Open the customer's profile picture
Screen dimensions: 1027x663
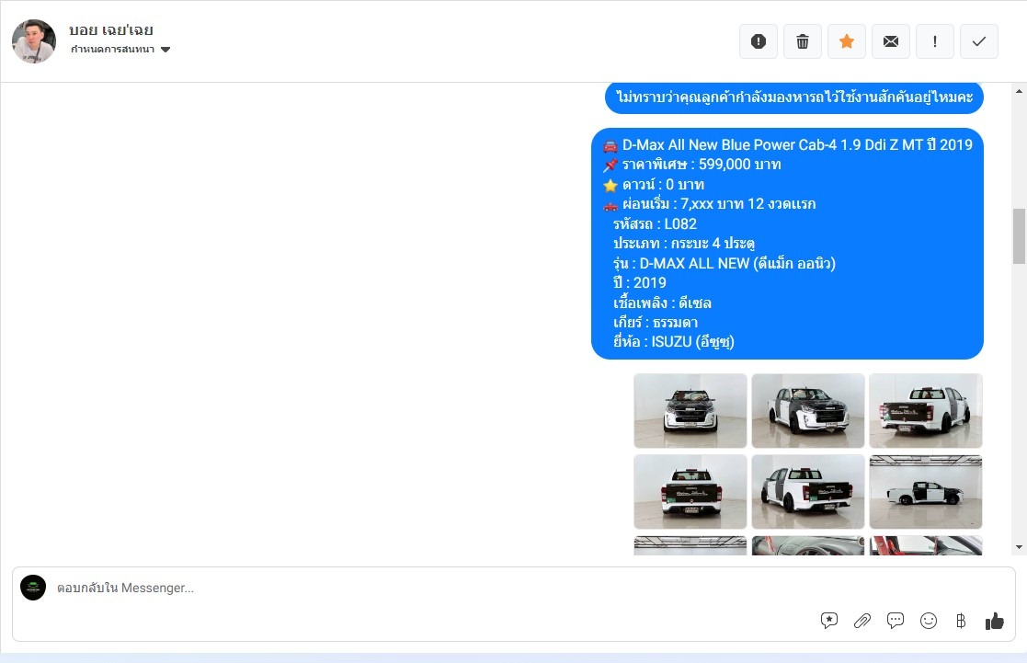[34, 41]
